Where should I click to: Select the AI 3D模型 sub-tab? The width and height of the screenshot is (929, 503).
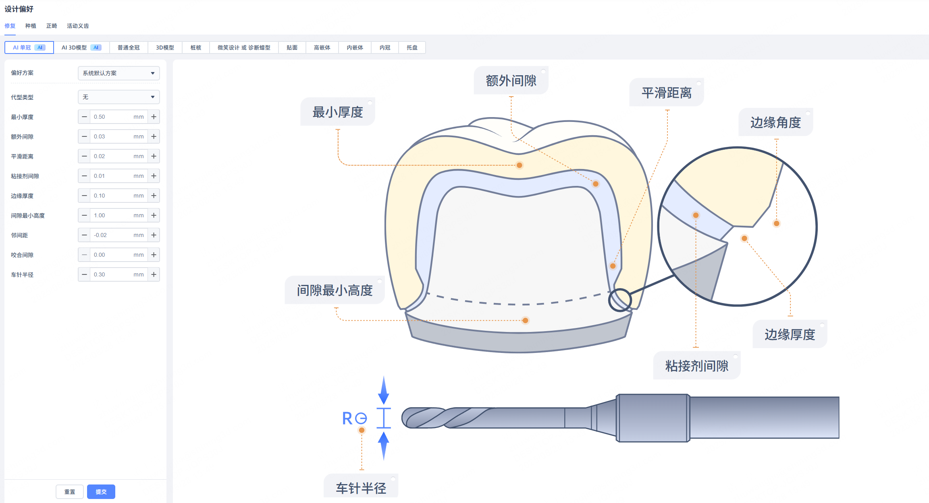click(81, 47)
